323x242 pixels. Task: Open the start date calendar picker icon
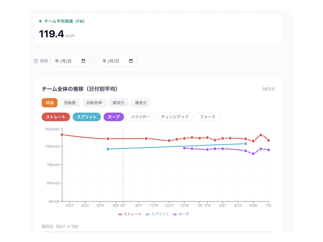click(83, 61)
